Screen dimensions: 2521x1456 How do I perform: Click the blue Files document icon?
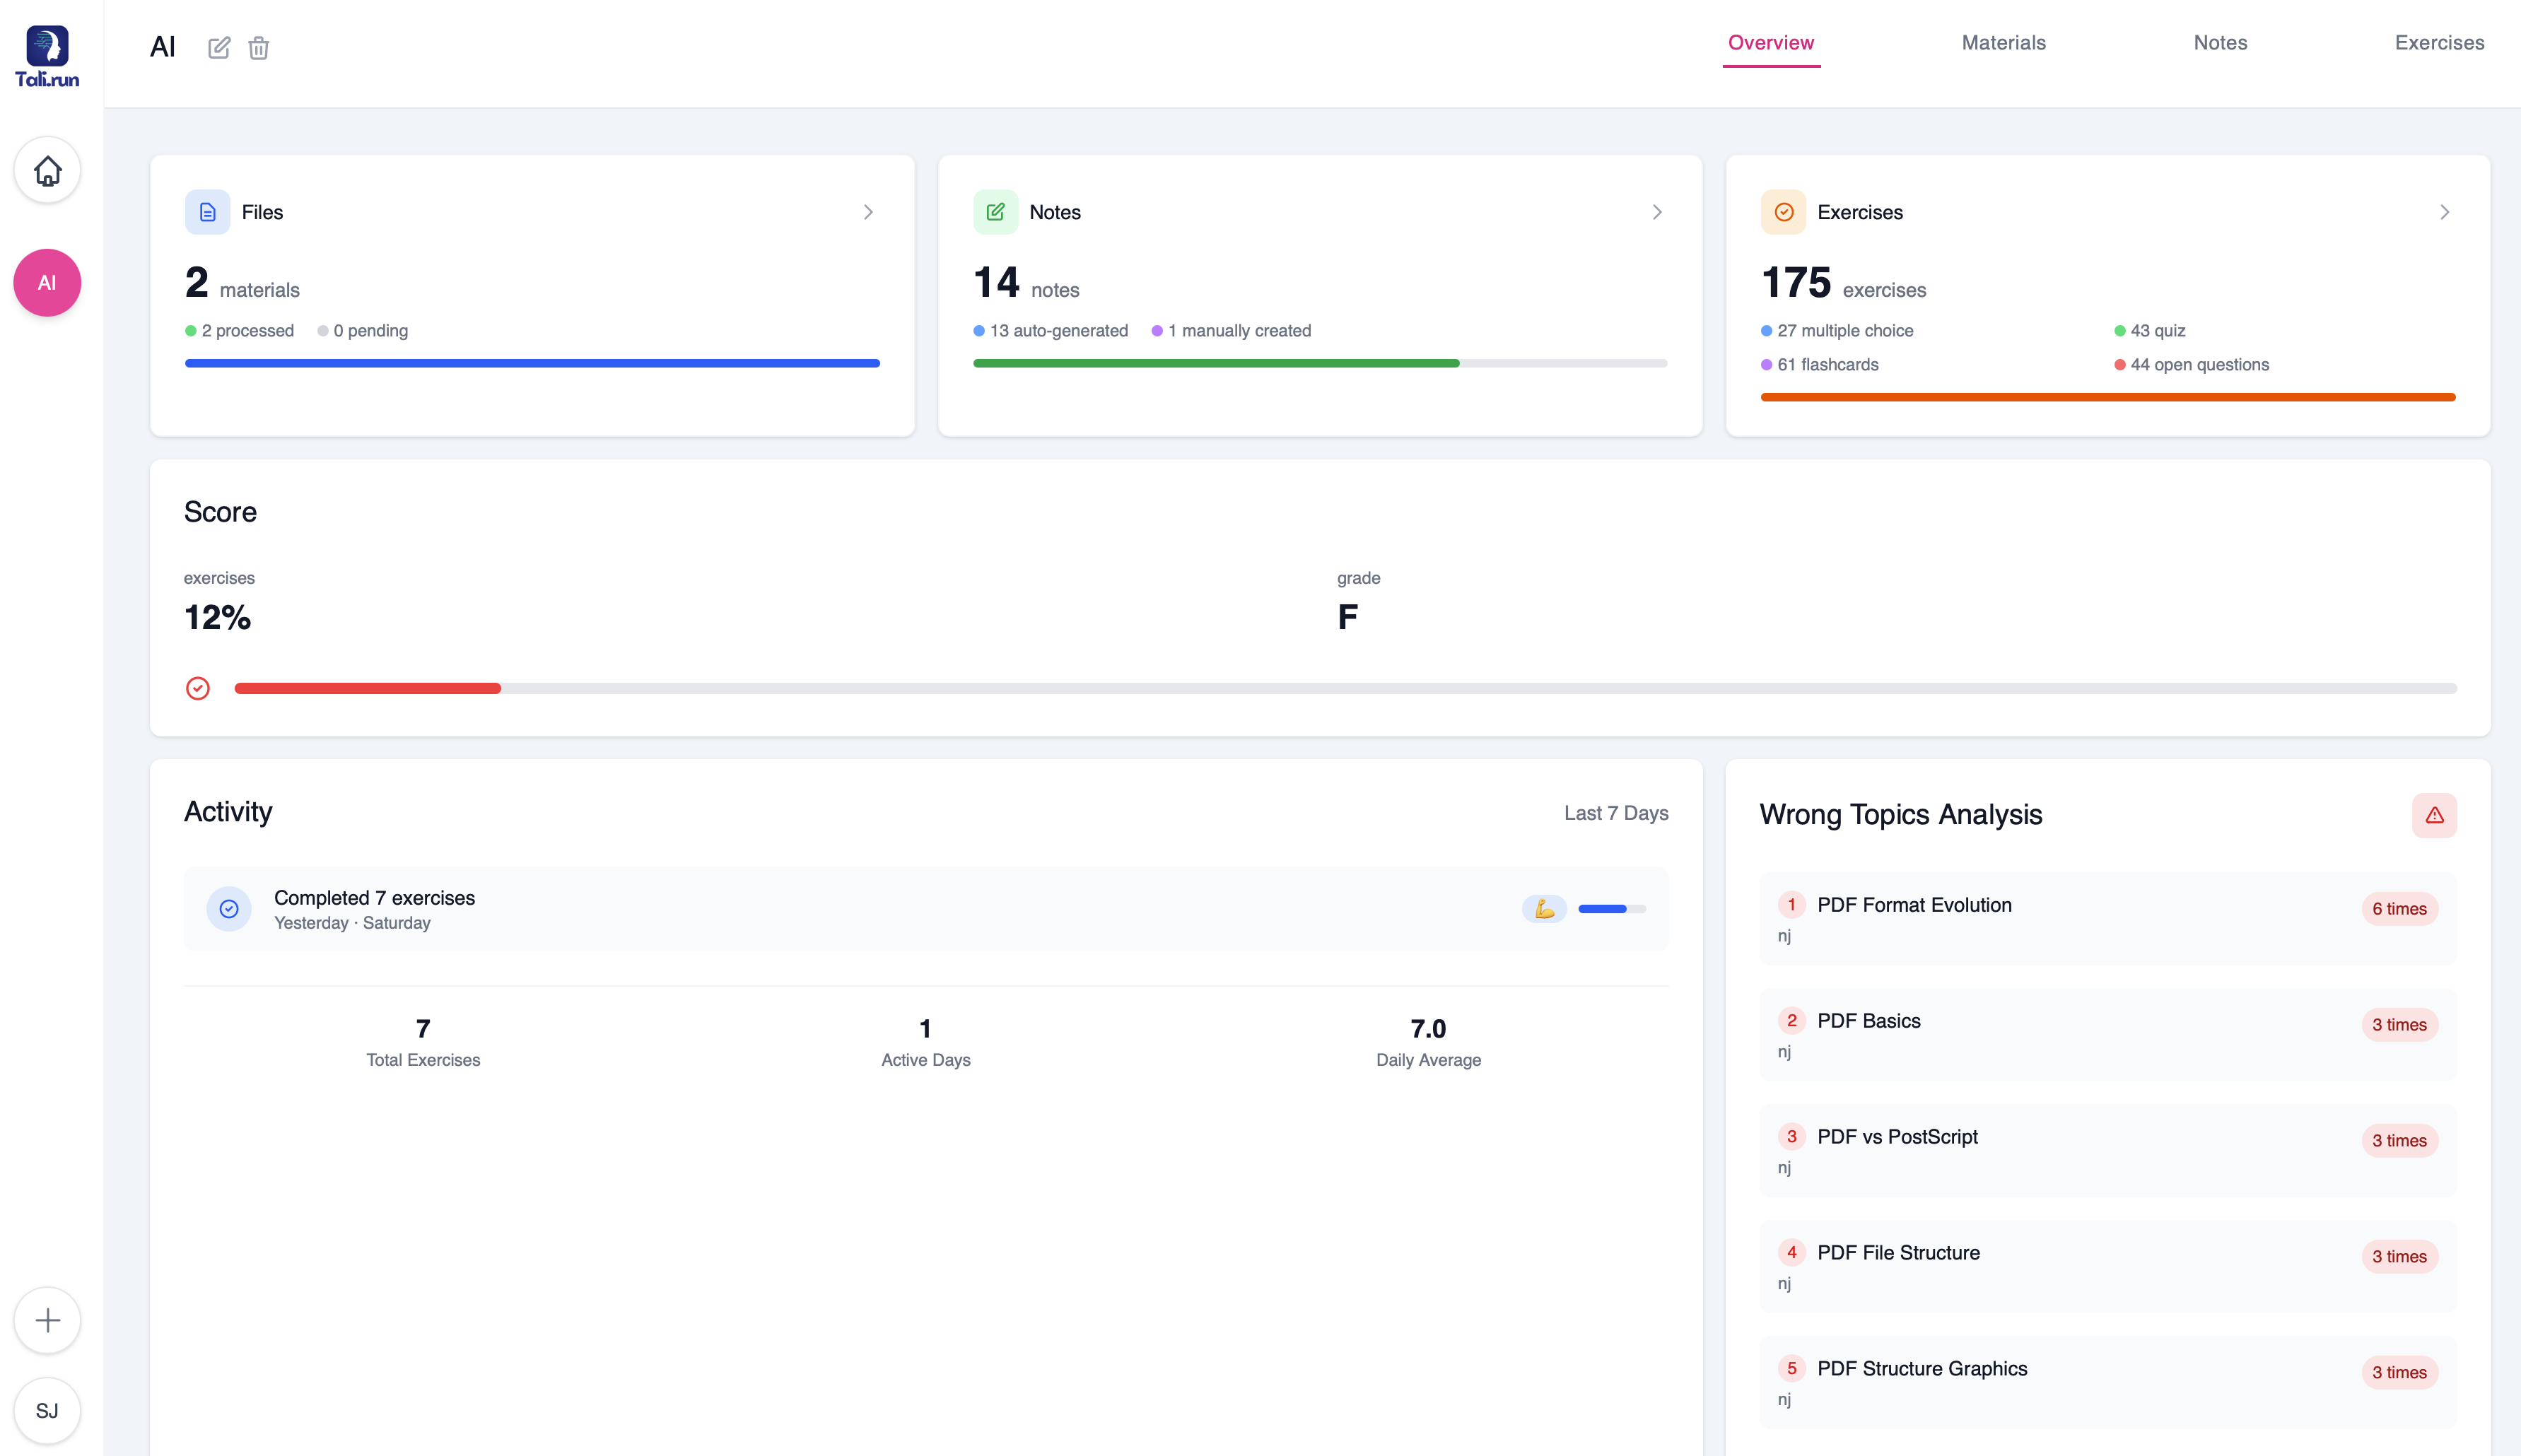(x=207, y=212)
